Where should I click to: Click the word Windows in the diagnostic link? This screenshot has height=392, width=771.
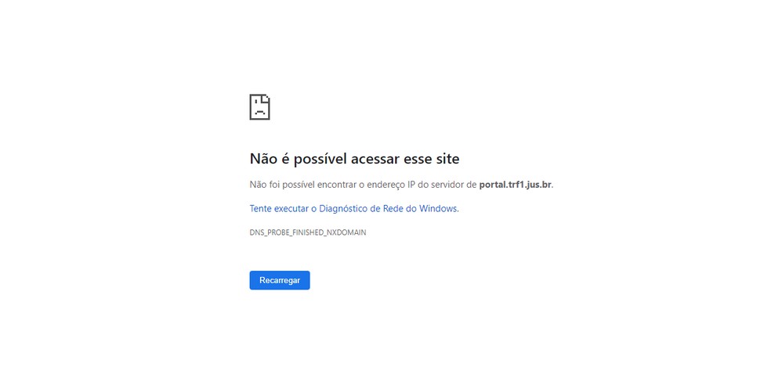438,208
